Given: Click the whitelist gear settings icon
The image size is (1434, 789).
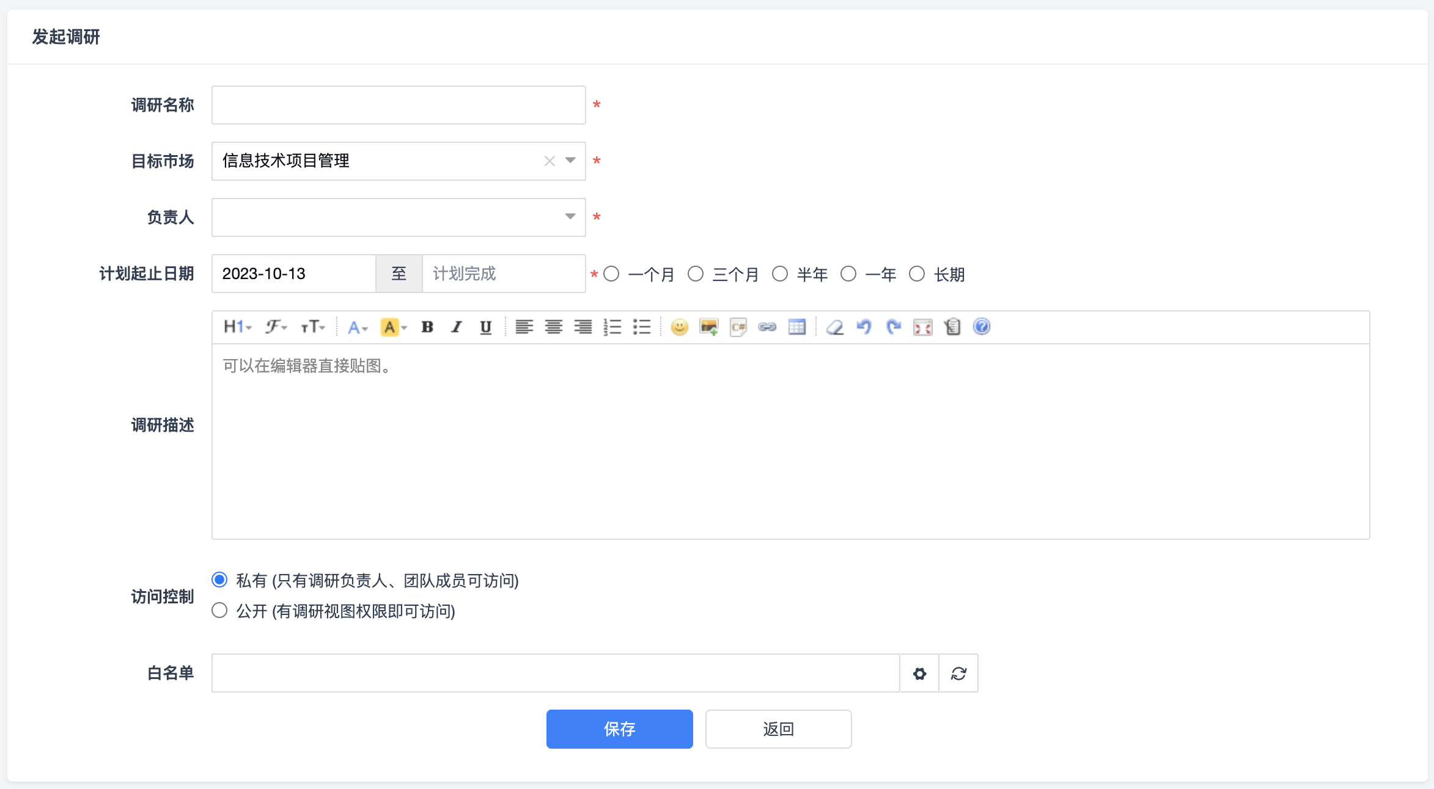Looking at the screenshot, I should [919, 674].
